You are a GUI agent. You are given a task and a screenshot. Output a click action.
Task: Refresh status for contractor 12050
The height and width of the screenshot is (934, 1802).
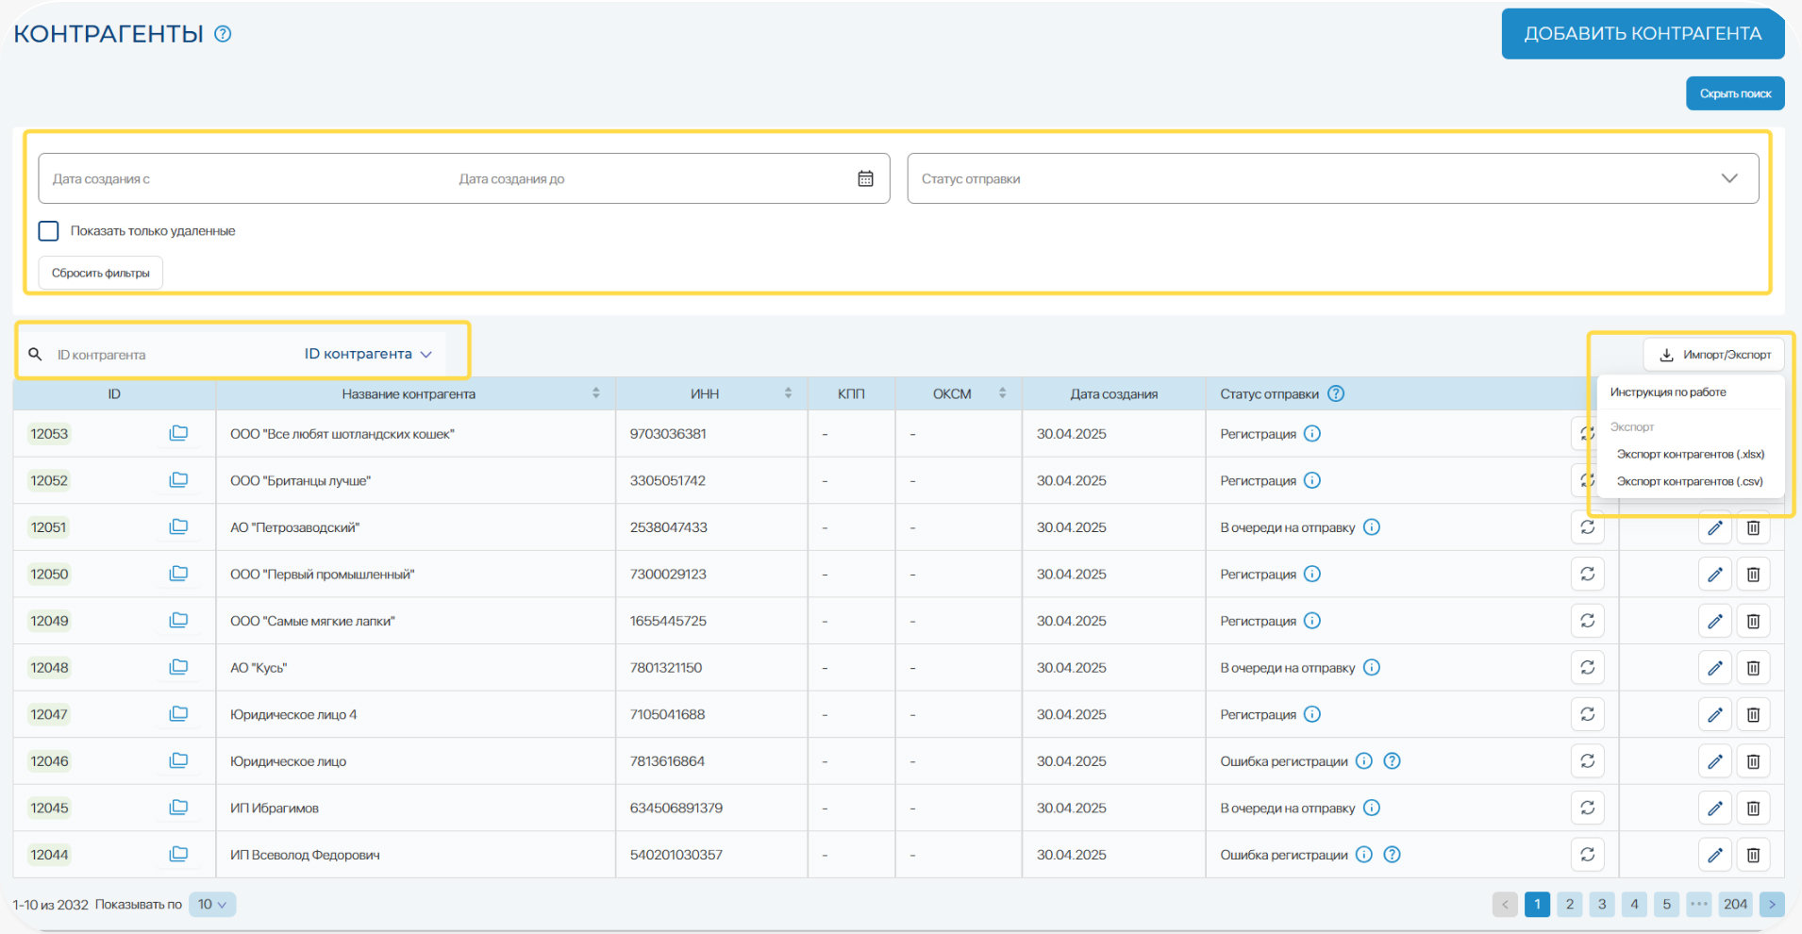(x=1588, y=574)
